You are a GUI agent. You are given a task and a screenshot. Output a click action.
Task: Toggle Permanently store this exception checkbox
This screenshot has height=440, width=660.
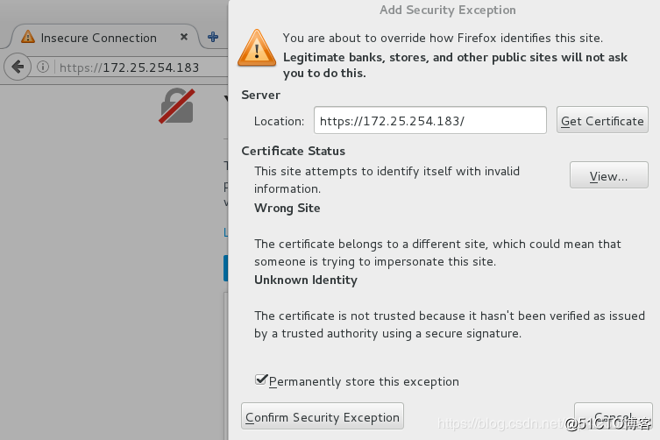(x=261, y=380)
